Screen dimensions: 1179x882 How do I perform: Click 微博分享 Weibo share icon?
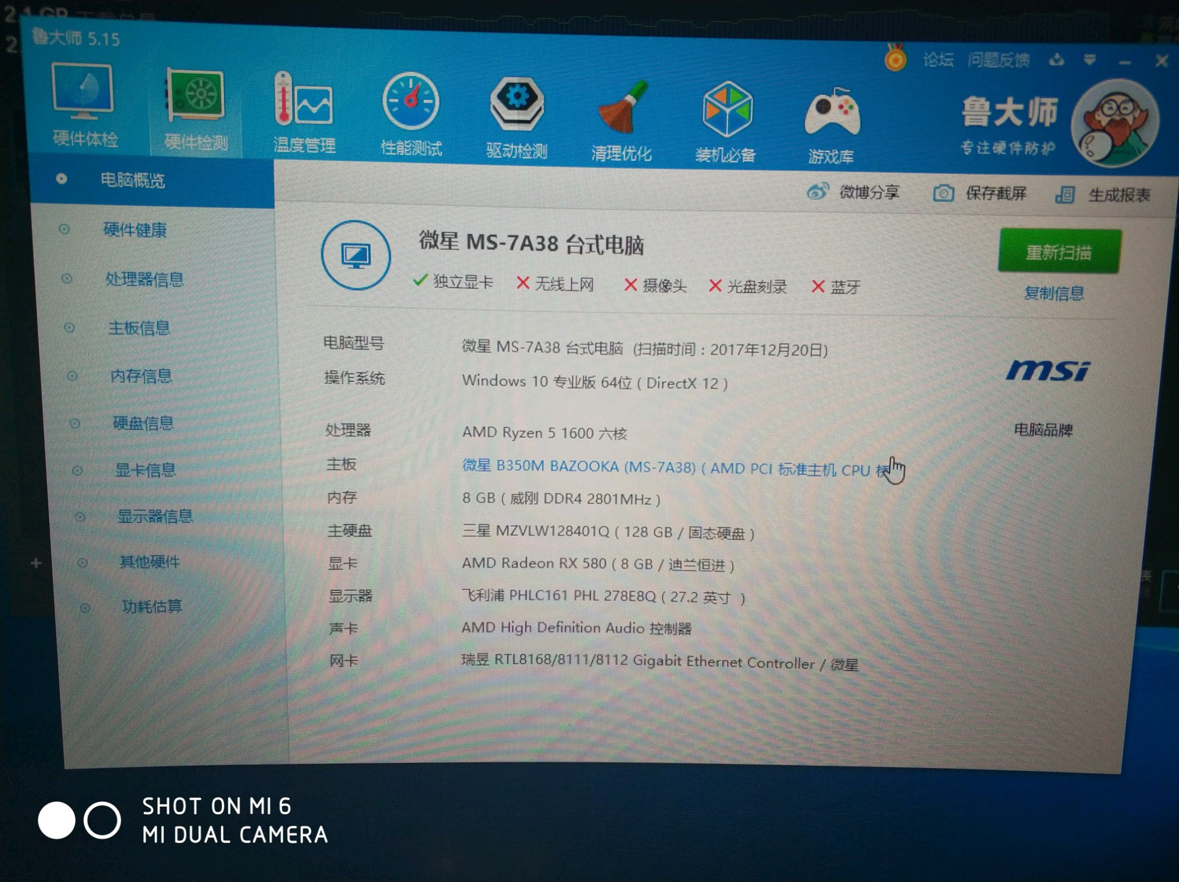[818, 192]
